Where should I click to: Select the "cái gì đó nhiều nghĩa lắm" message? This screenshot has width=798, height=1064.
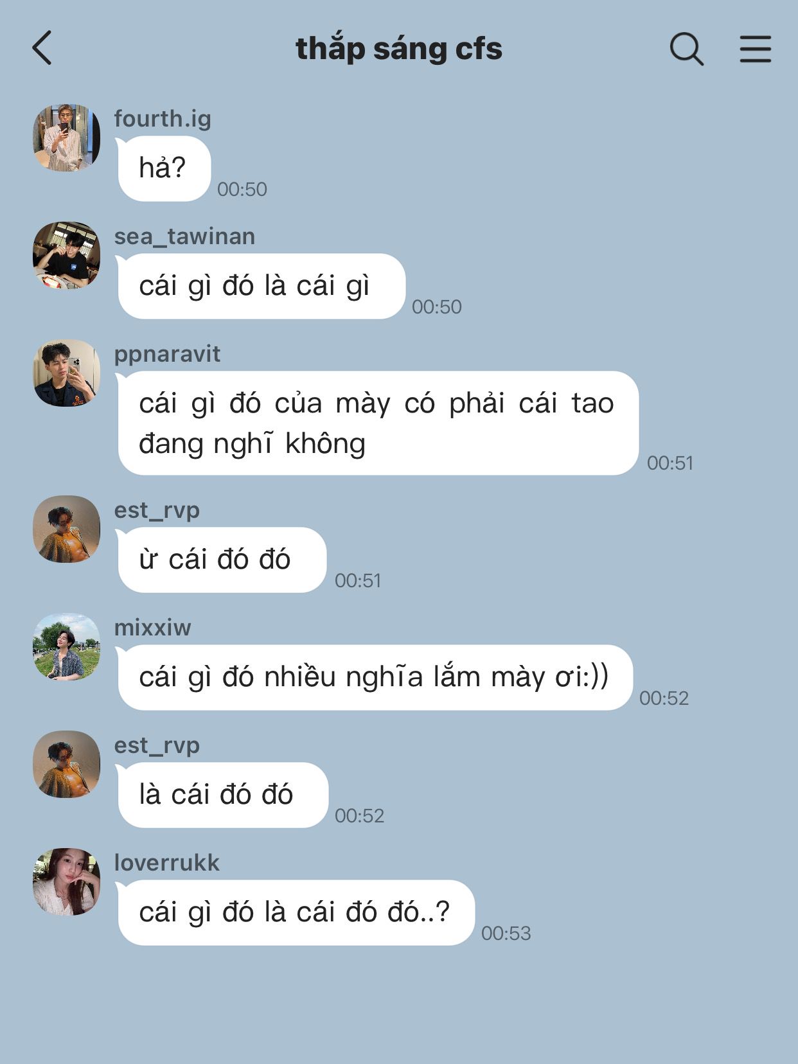click(375, 677)
